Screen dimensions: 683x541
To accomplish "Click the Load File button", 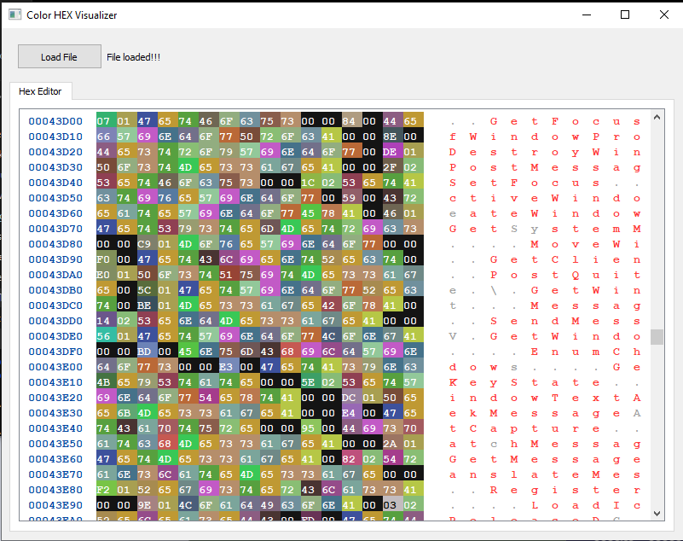I will pyautogui.click(x=59, y=56).
